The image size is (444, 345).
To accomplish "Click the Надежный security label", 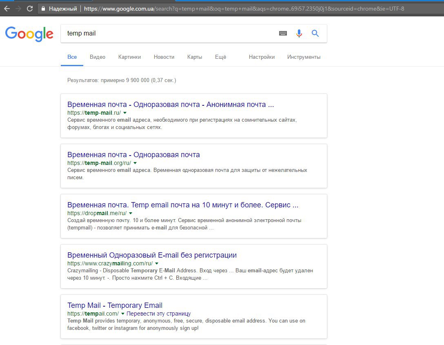I will [63, 9].
